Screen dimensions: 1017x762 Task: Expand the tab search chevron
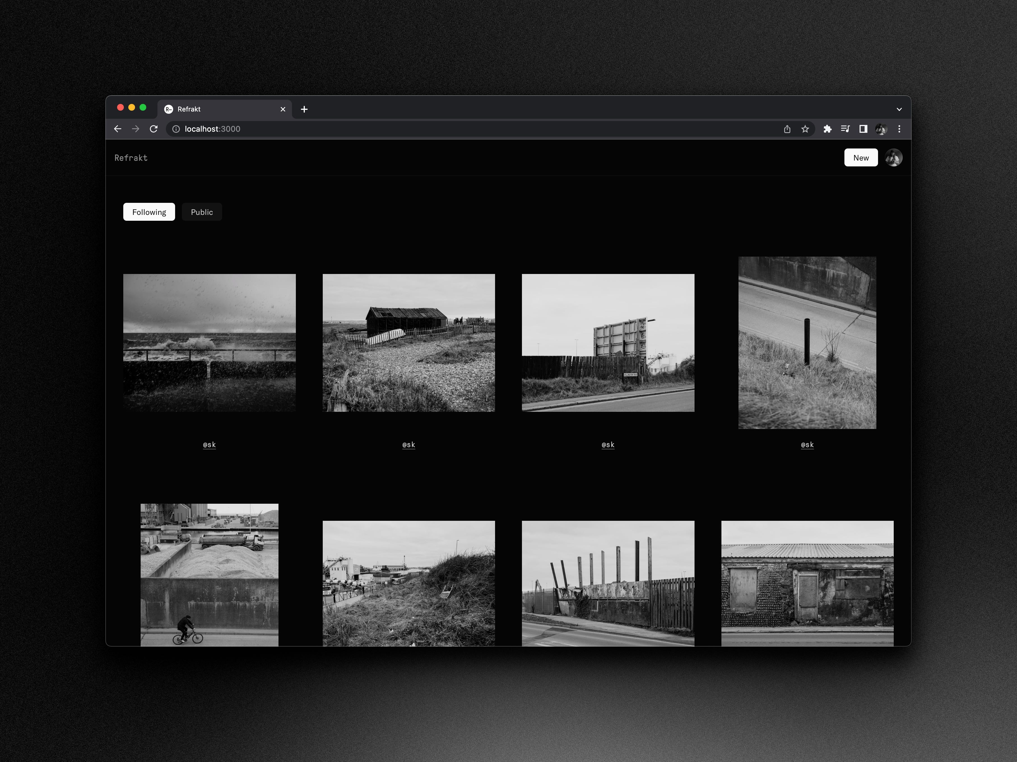[899, 109]
